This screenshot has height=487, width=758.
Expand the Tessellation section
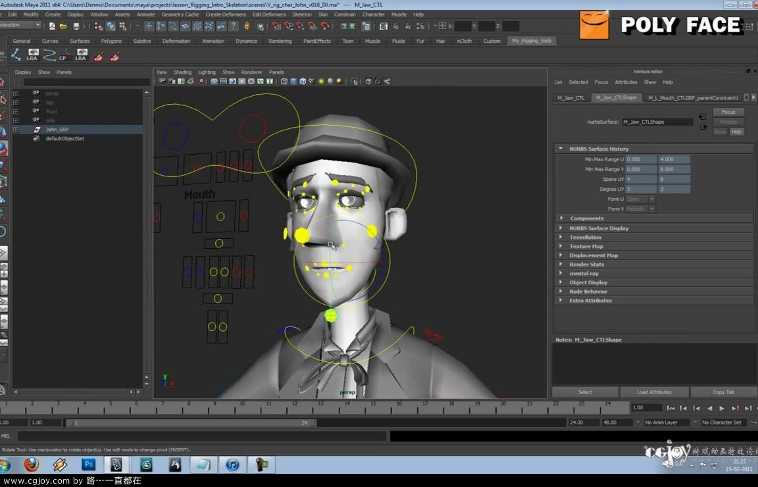coord(561,237)
